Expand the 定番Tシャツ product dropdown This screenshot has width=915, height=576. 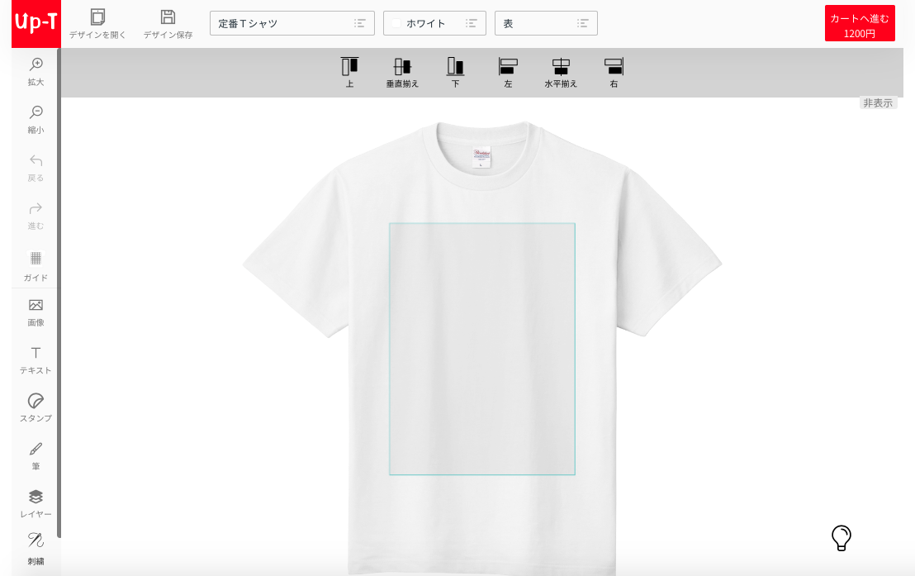[292, 23]
